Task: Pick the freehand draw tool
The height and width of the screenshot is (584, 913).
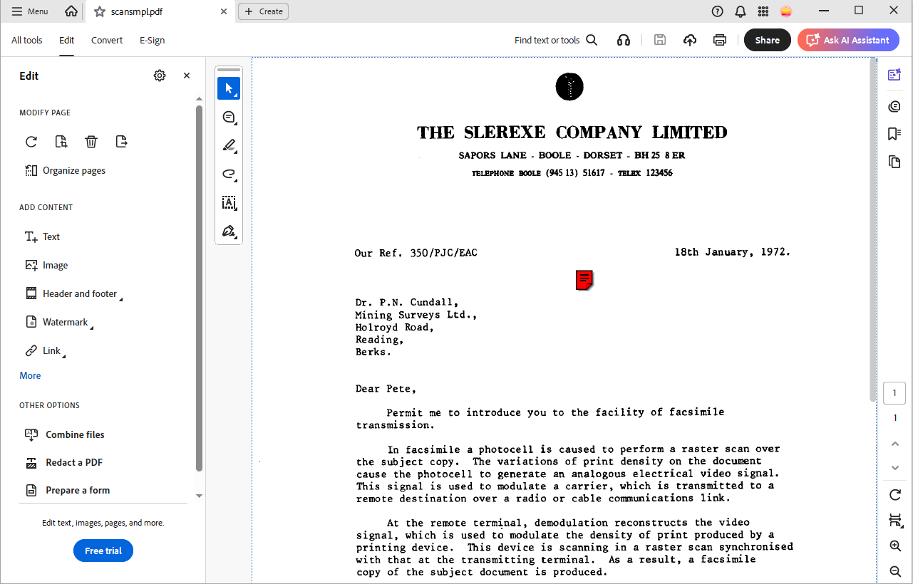Action: pyautogui.click(x=229, y=174)
